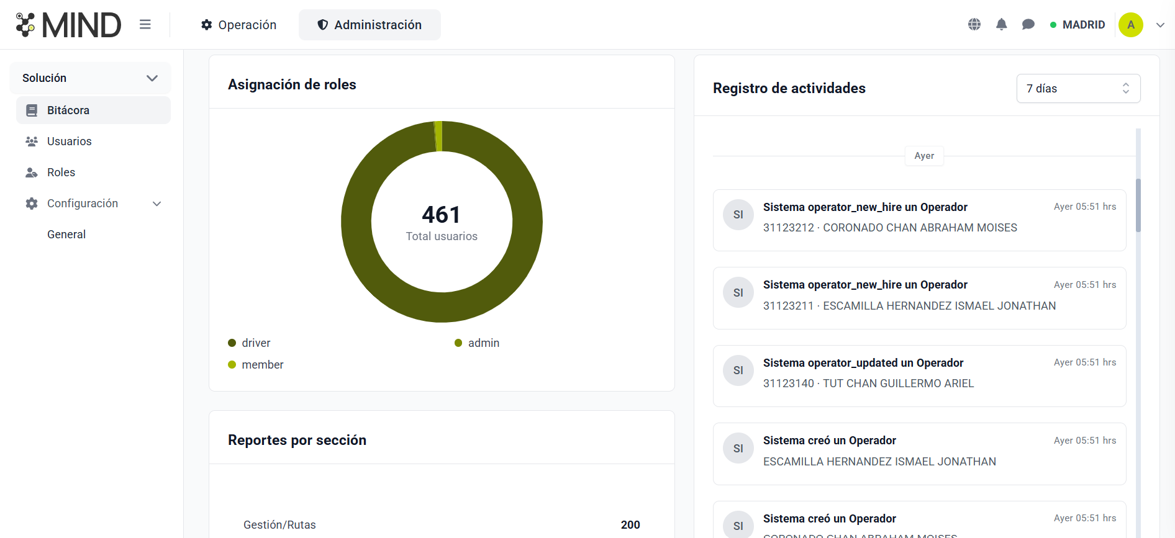Screen dimensions: 1175x538
Task: Collapse the Solución section
Action: point(90,78)
